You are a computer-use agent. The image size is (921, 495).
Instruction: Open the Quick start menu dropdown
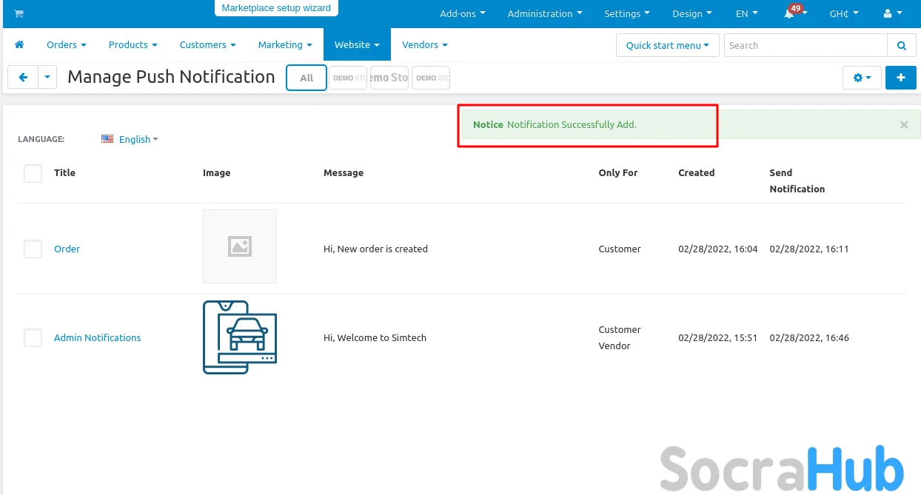667,45
